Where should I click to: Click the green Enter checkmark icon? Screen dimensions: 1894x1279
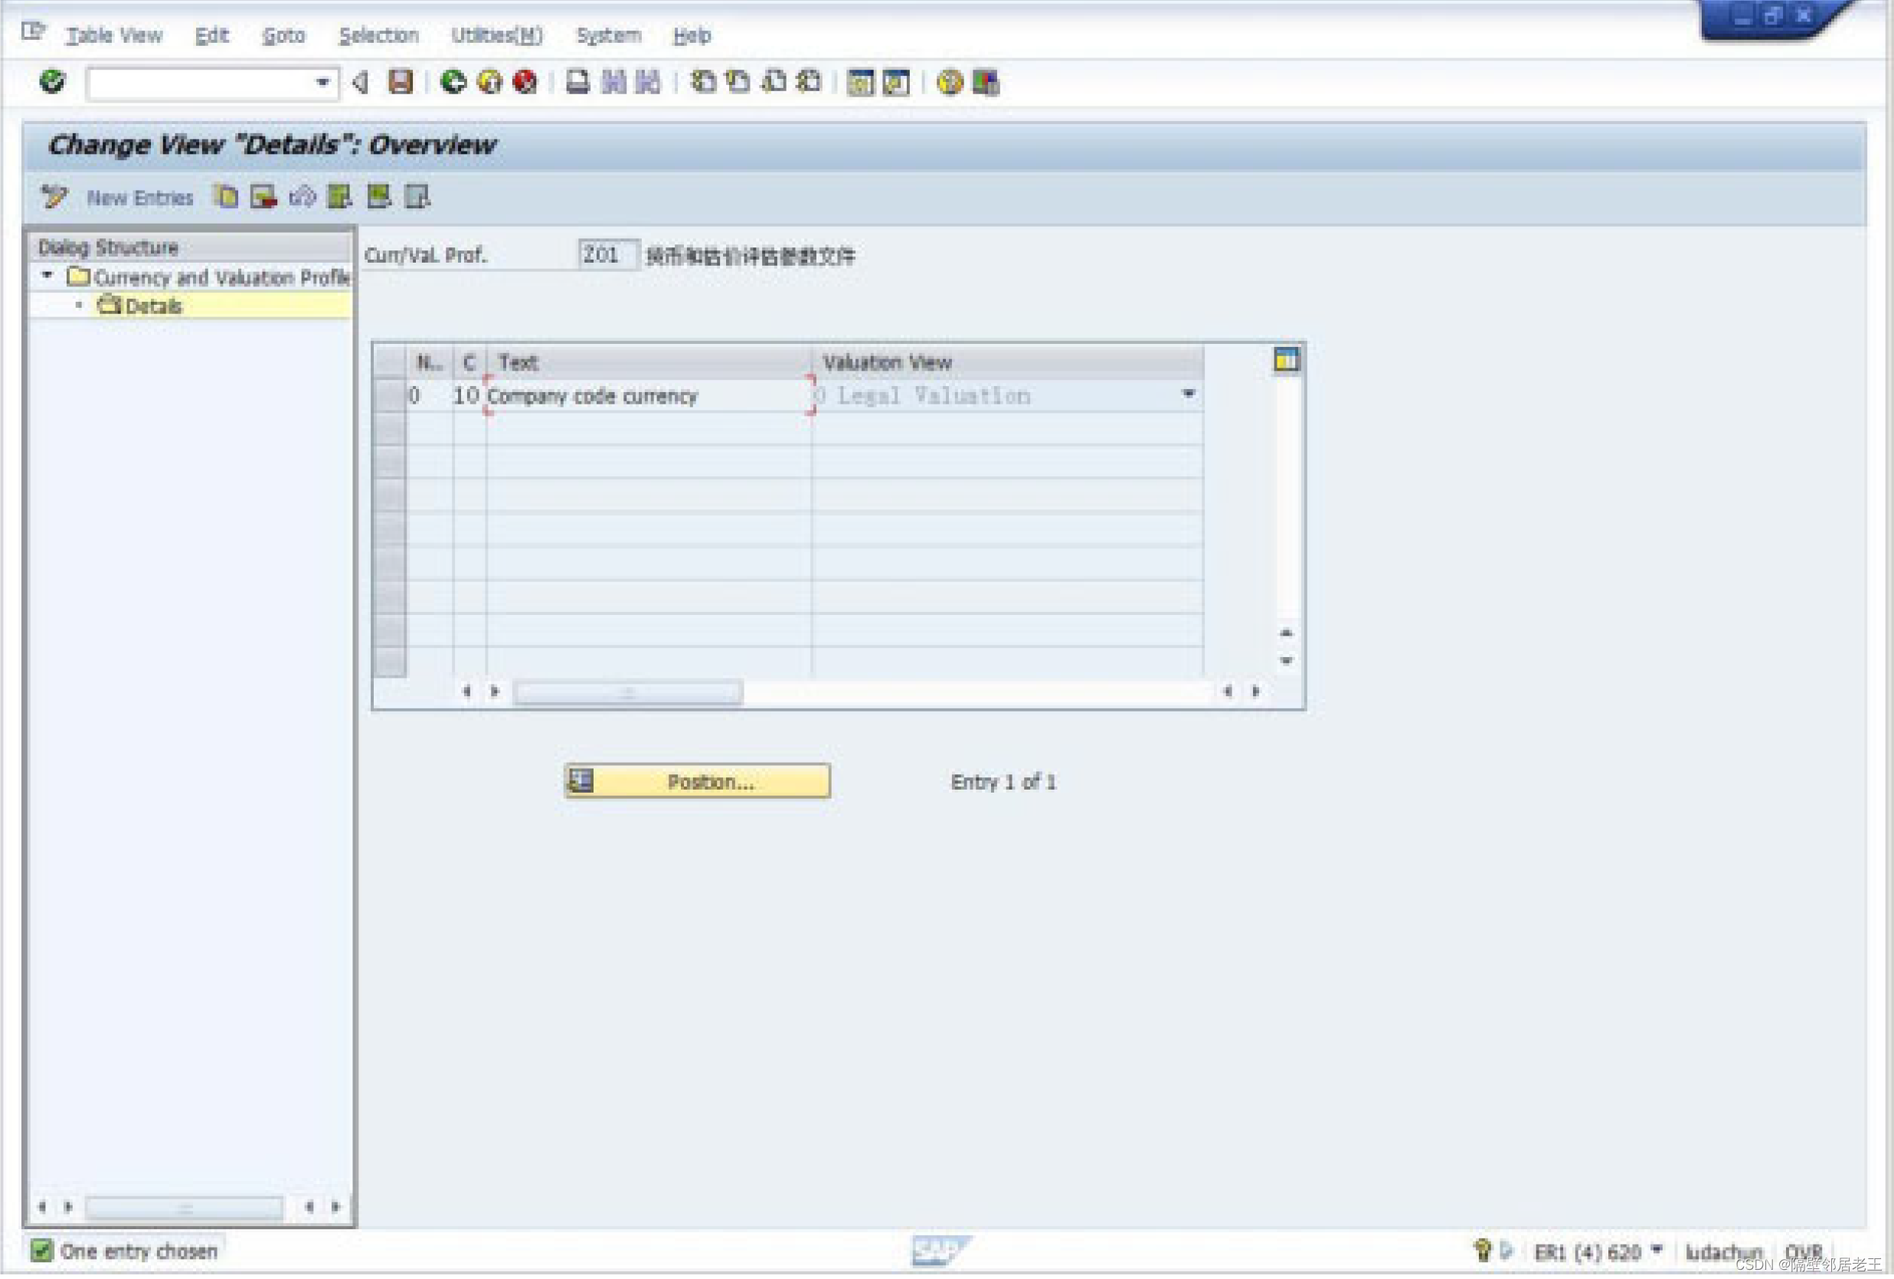[52, 81]
